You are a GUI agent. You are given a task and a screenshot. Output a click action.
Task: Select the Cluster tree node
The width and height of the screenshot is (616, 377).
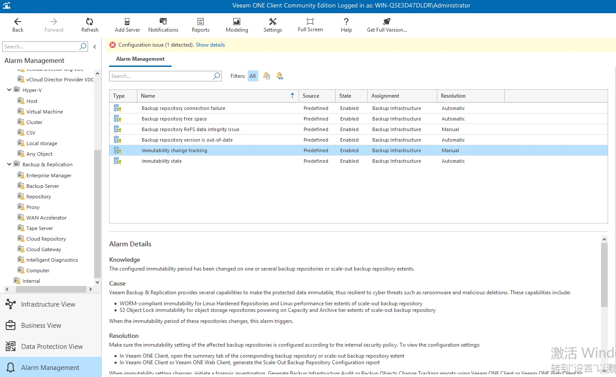pos(34,122)
